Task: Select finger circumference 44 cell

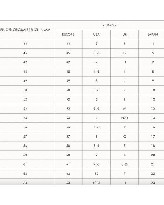Action: tap(25, 44)
